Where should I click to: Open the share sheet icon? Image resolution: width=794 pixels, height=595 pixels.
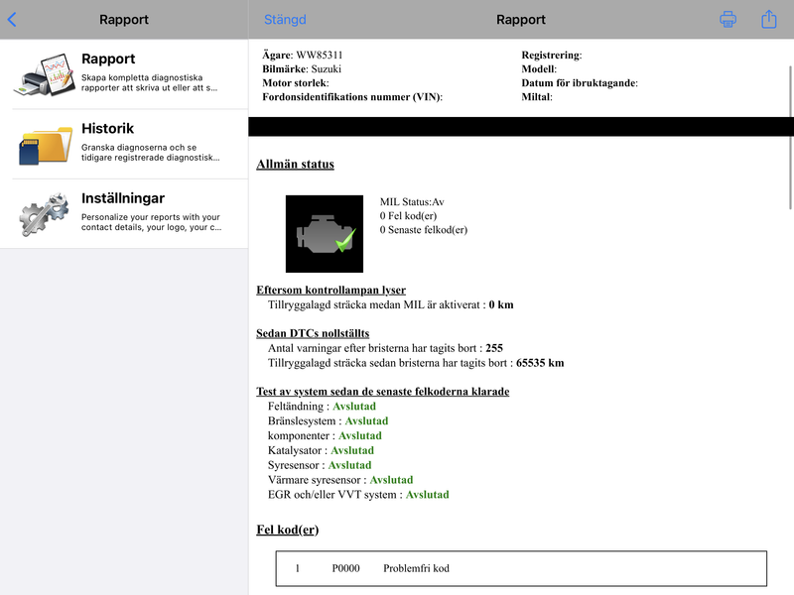[x=768, y=19]
